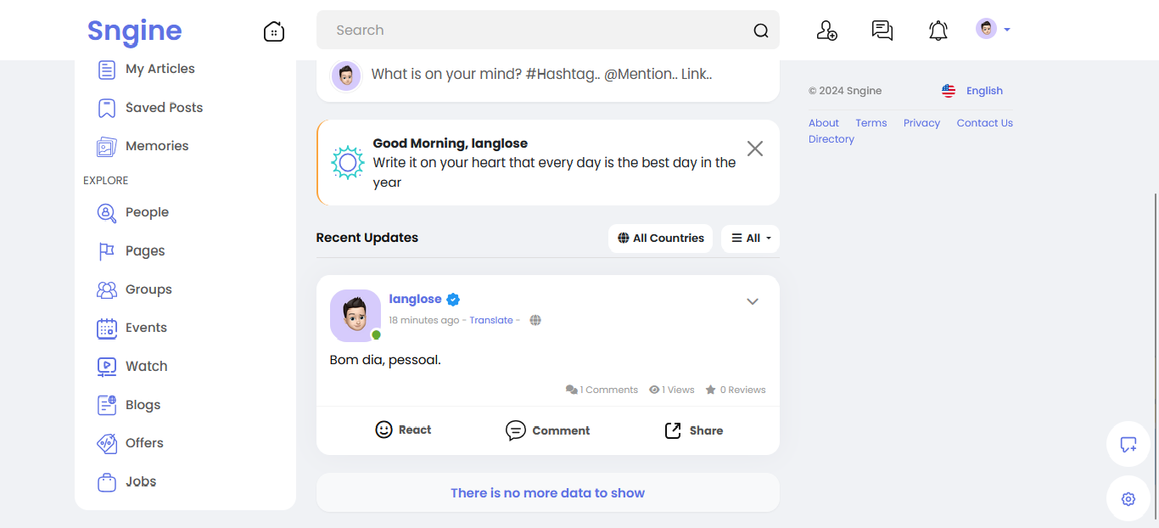The width and height of the screenshot is (1159, 528).
Task: Expand post options chevron on langlose's post
Action: [x=753, y=301]
